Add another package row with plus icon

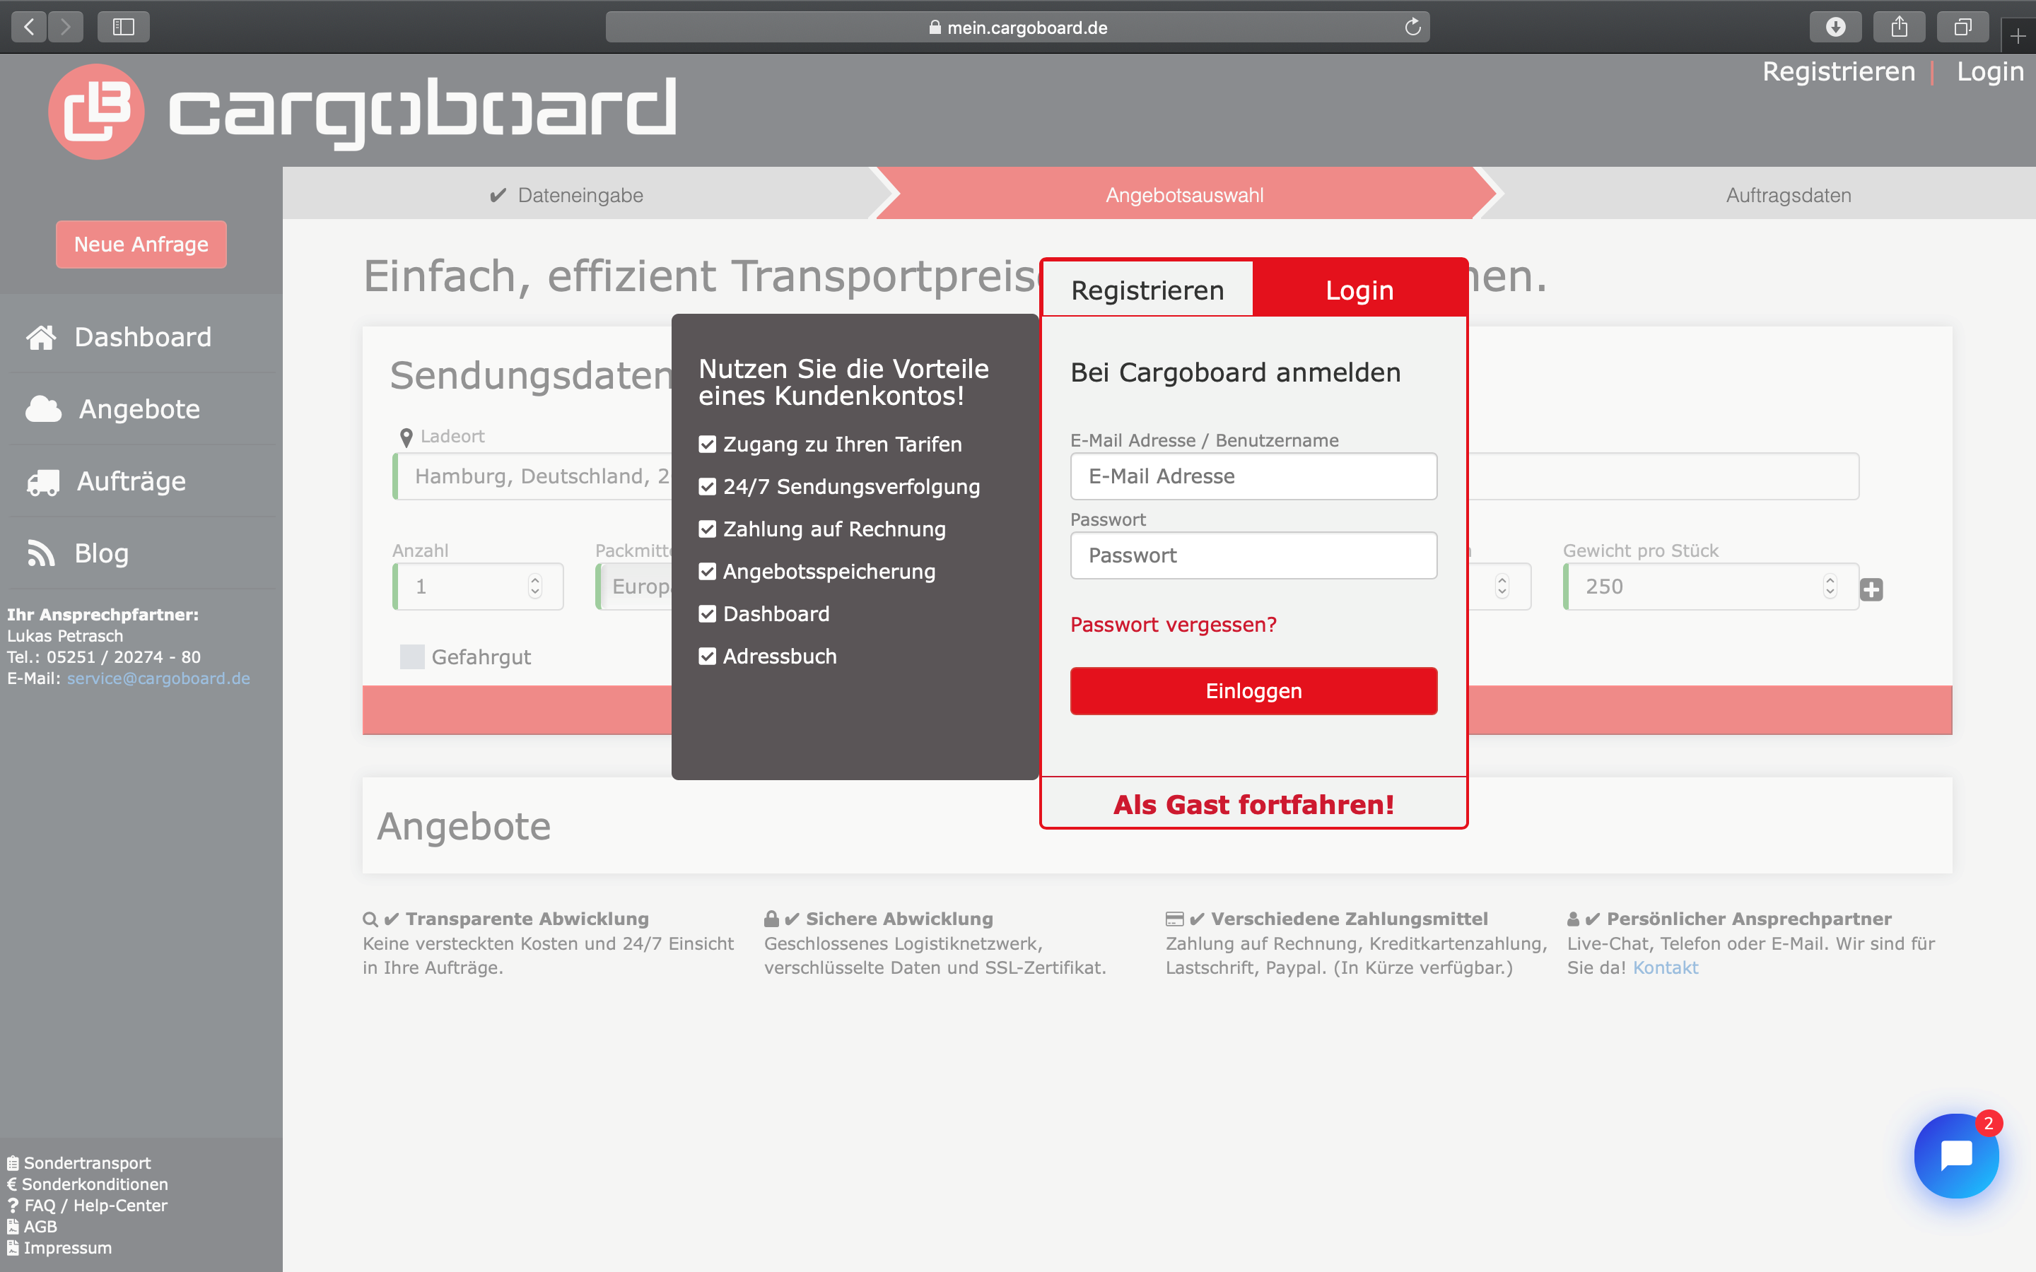[1871, 590]
